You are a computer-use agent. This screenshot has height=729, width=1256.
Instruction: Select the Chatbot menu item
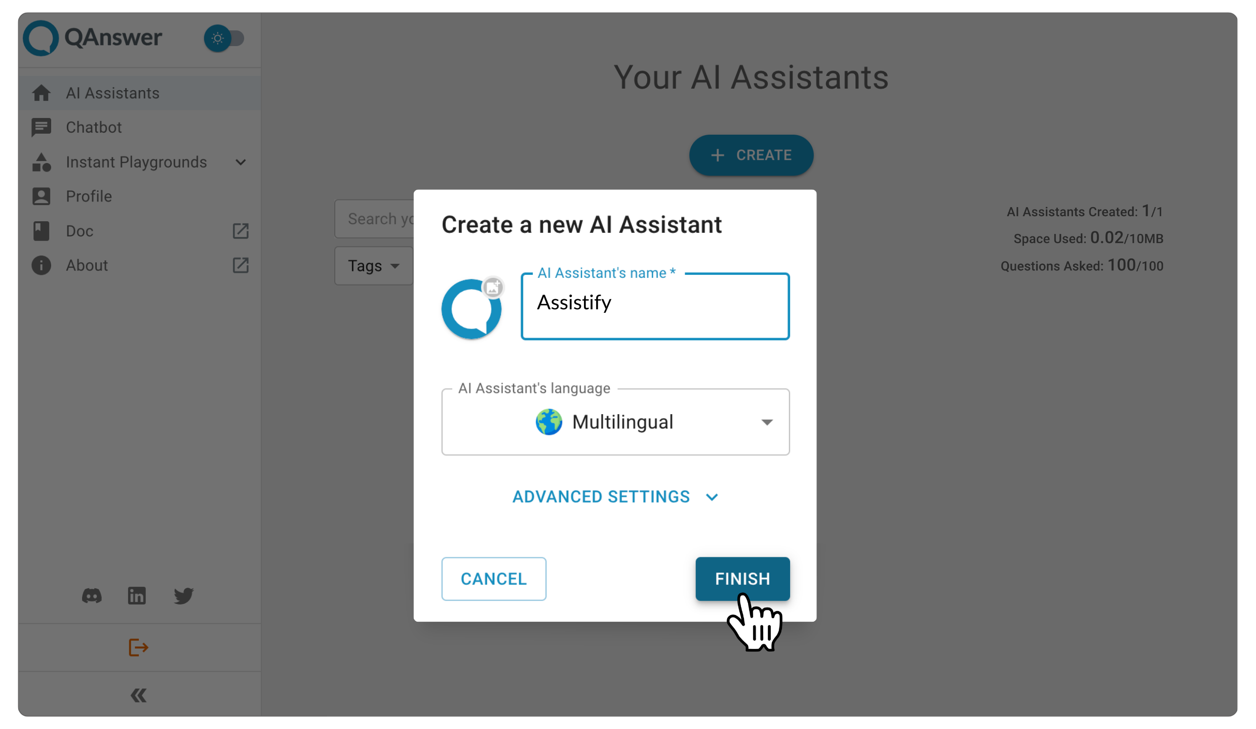pos(94,128)
